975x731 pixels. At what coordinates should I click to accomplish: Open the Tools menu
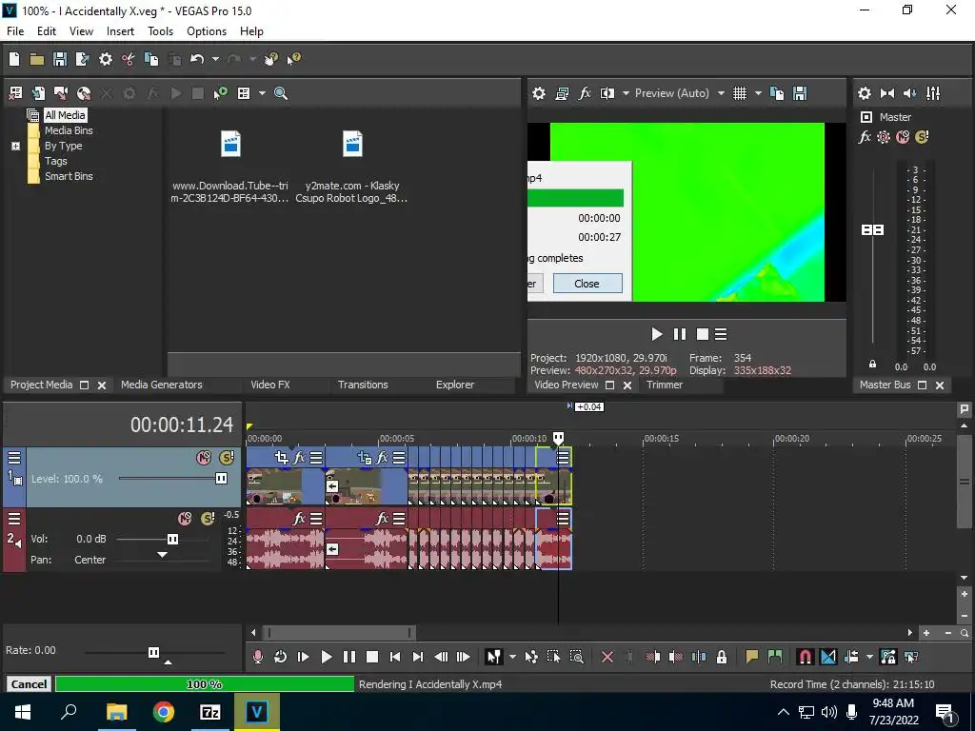click(160, 31)
